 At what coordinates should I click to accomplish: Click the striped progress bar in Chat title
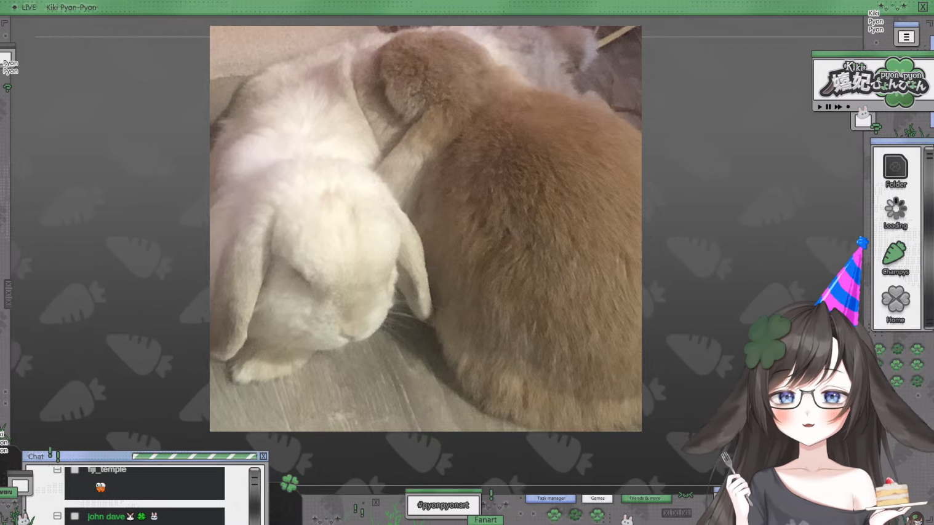point(194,456)
